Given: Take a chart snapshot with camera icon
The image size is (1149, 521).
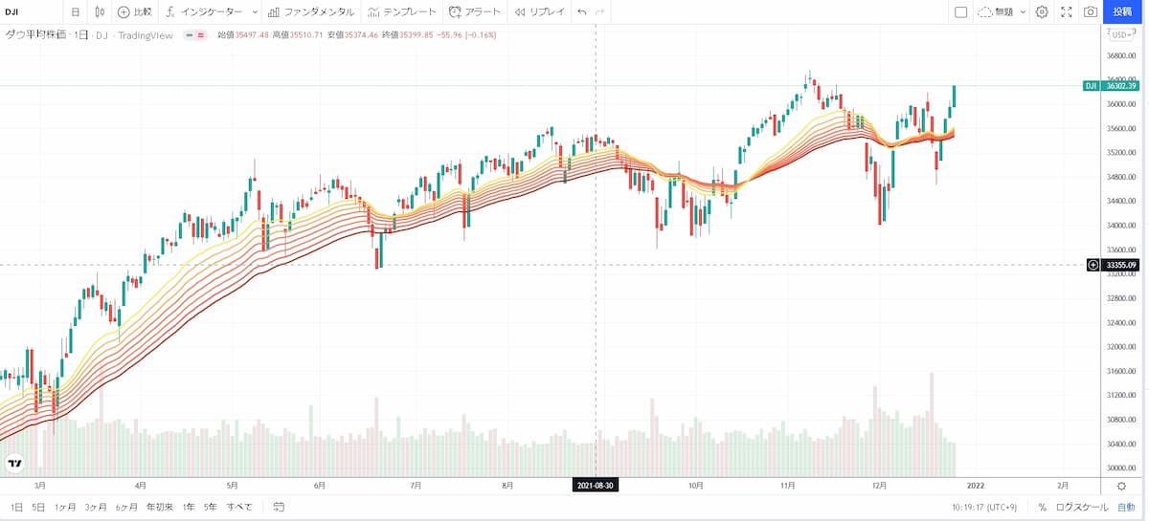Looking at the screenshot, I should click(x=1090, y=12).
